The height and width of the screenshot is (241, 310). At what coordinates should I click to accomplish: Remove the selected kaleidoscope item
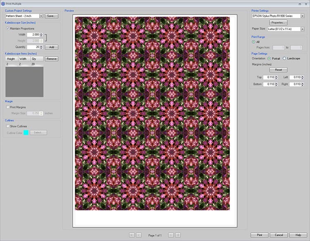tap(51, 59)
